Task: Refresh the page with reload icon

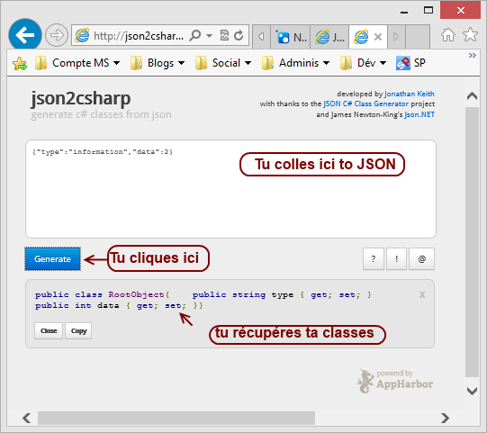Action: pos(239,36)
